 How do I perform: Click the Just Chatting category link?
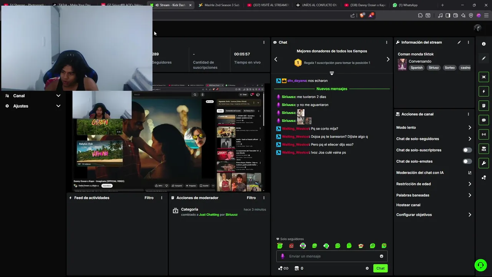tap(209, 215)
